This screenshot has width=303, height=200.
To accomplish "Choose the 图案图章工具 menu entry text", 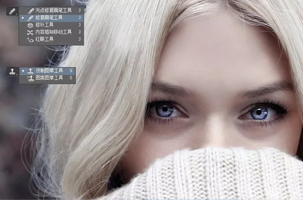I will point(50,78).
